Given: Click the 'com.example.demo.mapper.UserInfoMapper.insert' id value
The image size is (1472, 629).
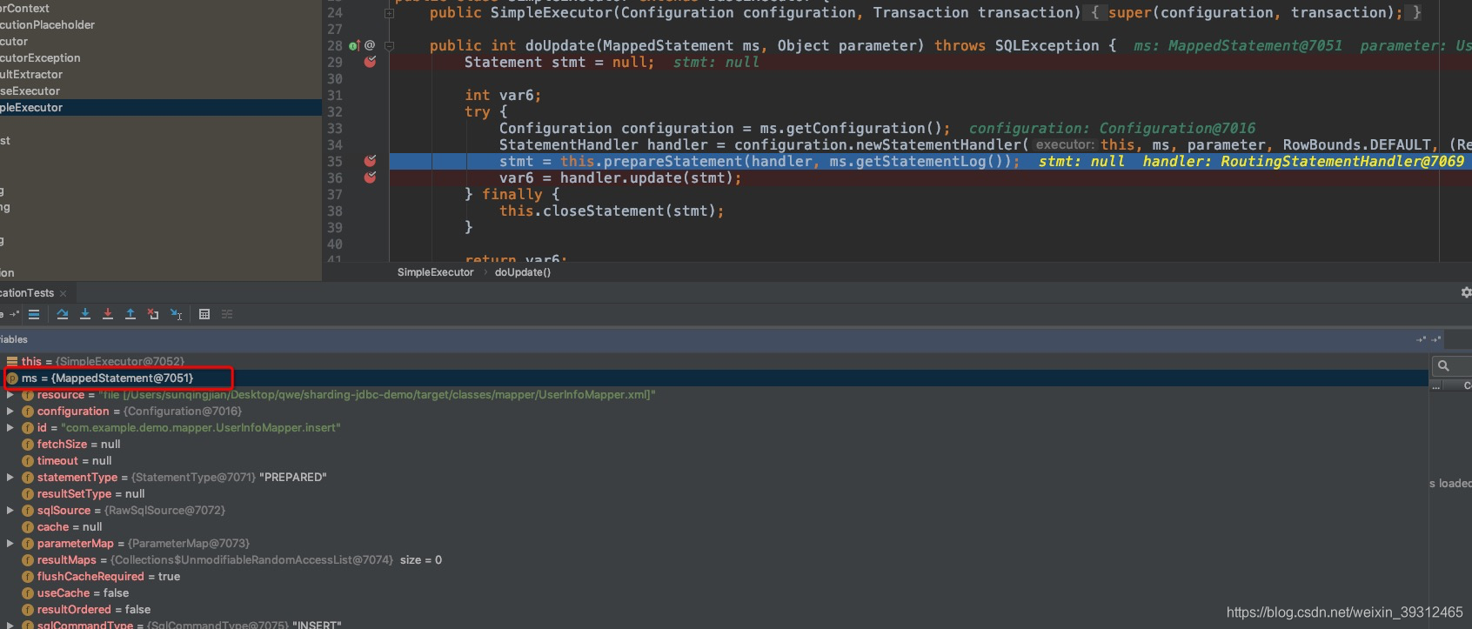Looking at the screenshot, I should tap(201, 427).
